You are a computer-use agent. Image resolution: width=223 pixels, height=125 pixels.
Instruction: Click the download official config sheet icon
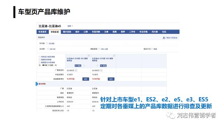(164, 38)
